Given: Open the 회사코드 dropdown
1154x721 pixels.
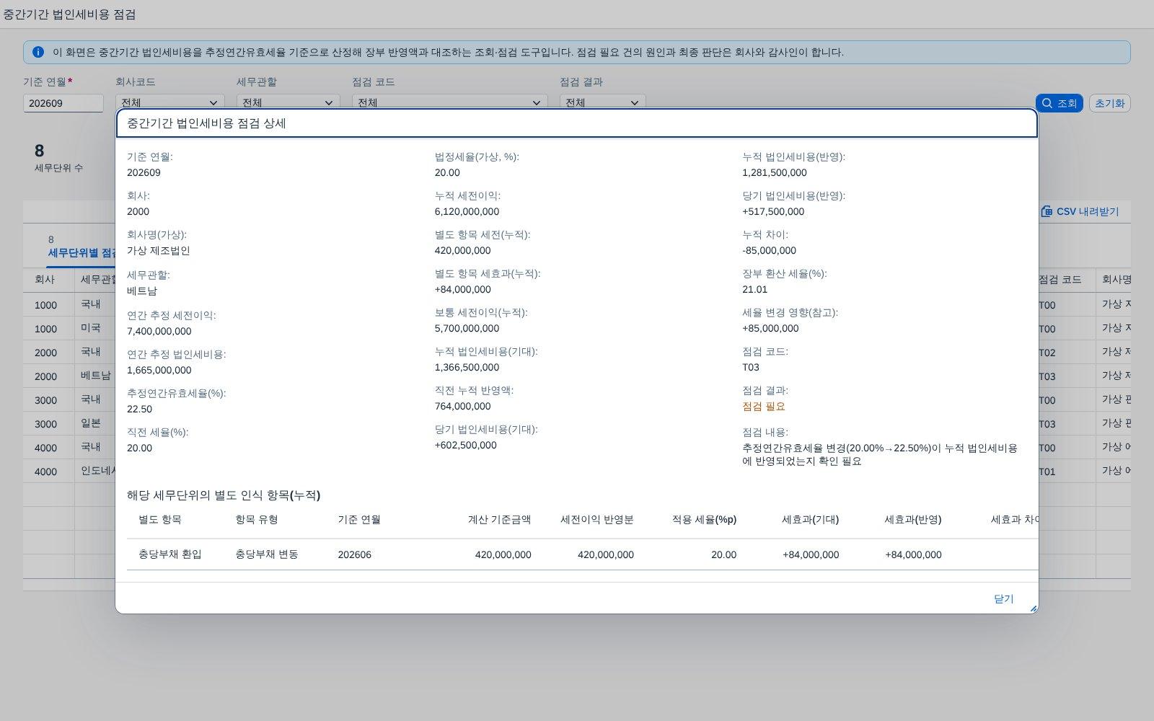Looking at the screenshot, I should [170, 103].
